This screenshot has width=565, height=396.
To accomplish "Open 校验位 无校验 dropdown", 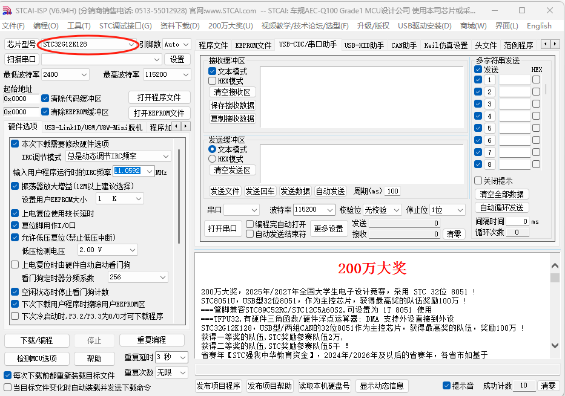I will pyautogui.click(x=397, y=210).
